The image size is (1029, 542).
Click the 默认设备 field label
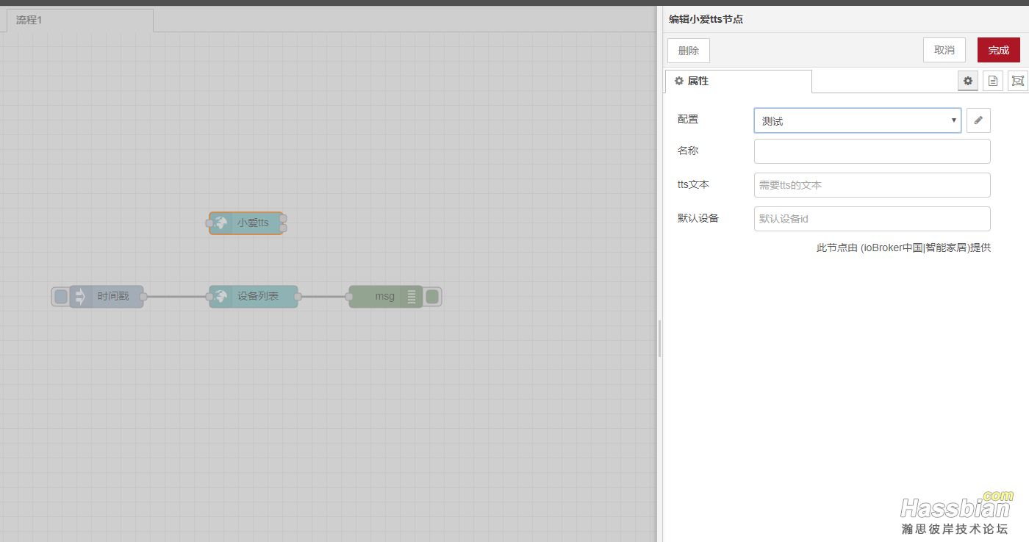698,218
